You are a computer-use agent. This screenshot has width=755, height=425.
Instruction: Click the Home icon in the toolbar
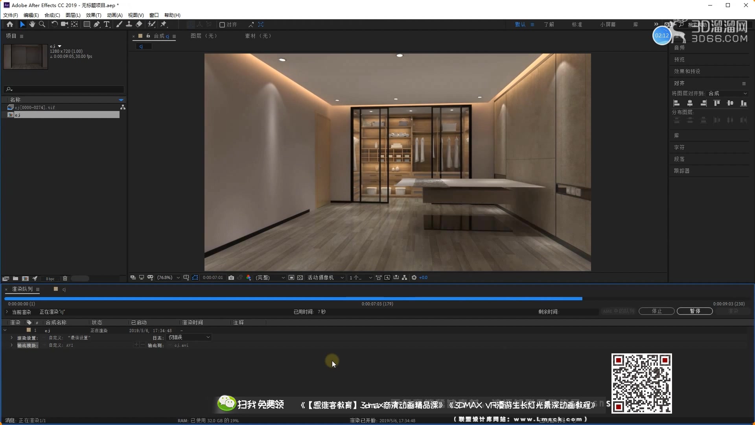pos(10,24)
